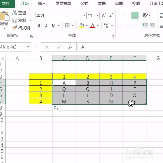Open the font name dropdown
The image size is (163, 163).
pyautogui.click(x=84, y=15)
